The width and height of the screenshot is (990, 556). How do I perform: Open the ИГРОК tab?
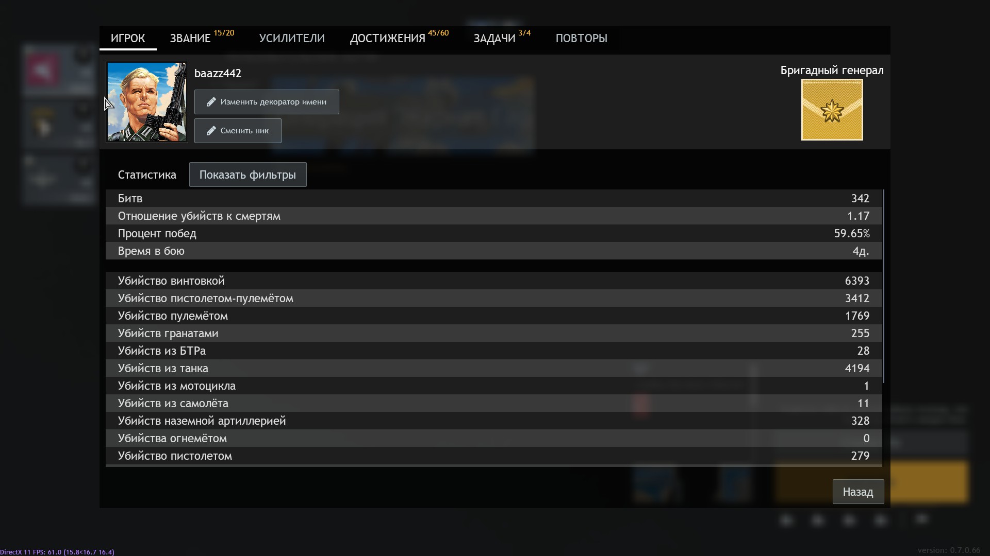pyautogui.click(x=128, y=39)
